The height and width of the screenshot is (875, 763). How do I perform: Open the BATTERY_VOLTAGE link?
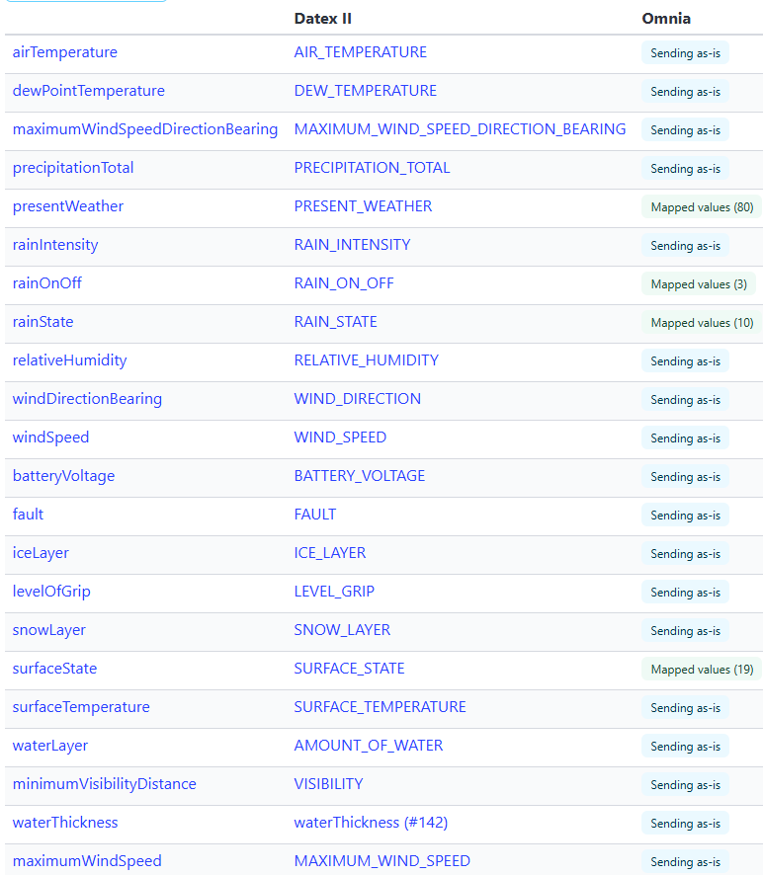tap(360, 476)
